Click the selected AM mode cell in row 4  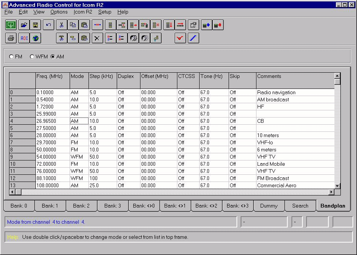click(x=79, y=121)
